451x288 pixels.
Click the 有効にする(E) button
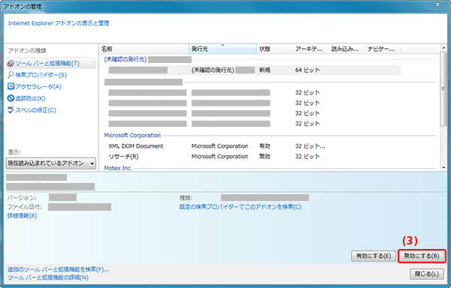(374, 256)
